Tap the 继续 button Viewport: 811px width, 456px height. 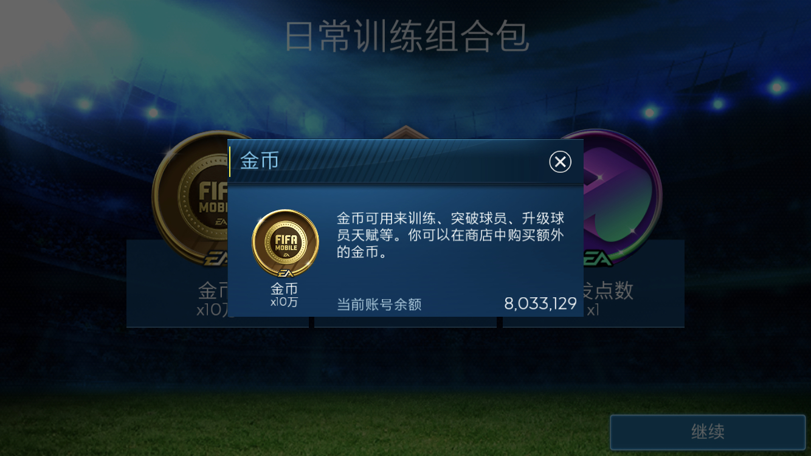coord(708,432)
